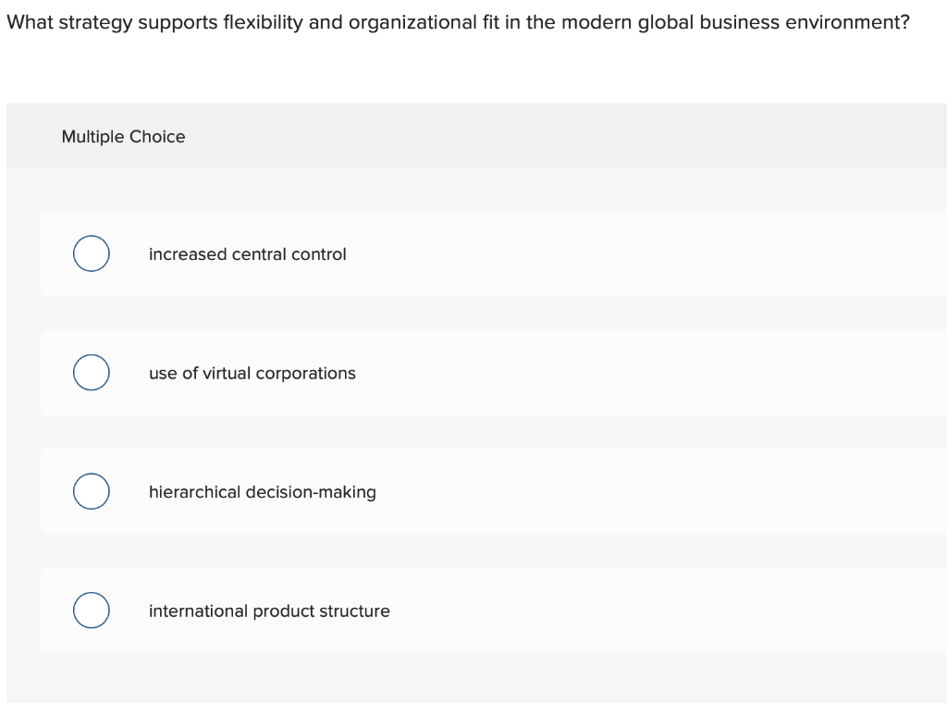Select the radio button for increased central control

(91, 253)
